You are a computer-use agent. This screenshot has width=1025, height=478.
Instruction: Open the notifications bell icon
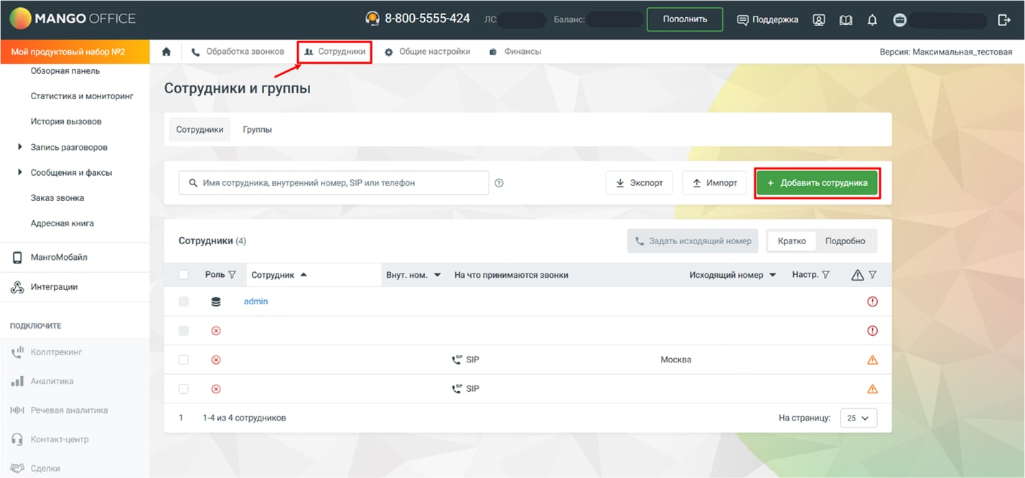(872, 20)
